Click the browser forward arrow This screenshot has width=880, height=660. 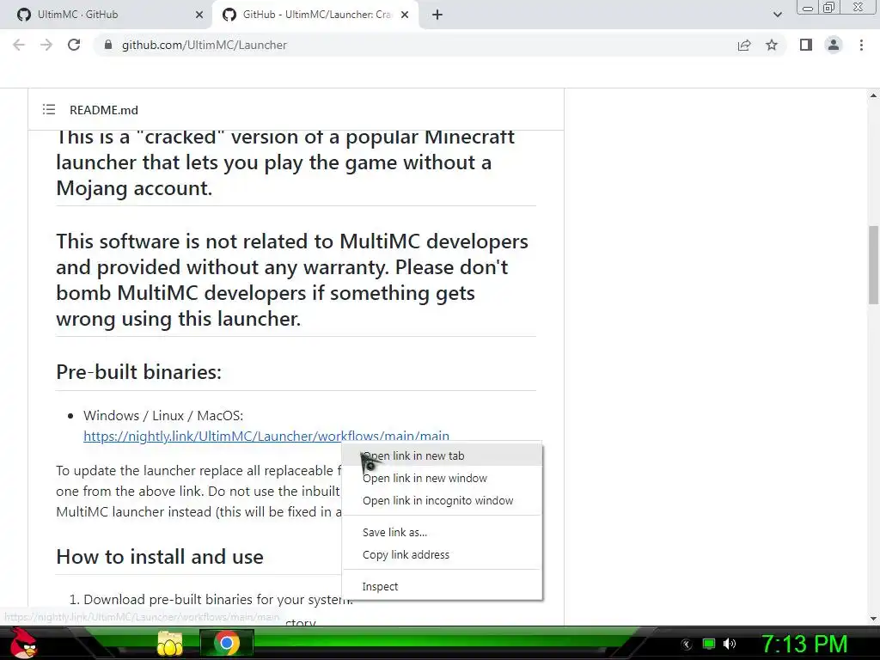46,45
